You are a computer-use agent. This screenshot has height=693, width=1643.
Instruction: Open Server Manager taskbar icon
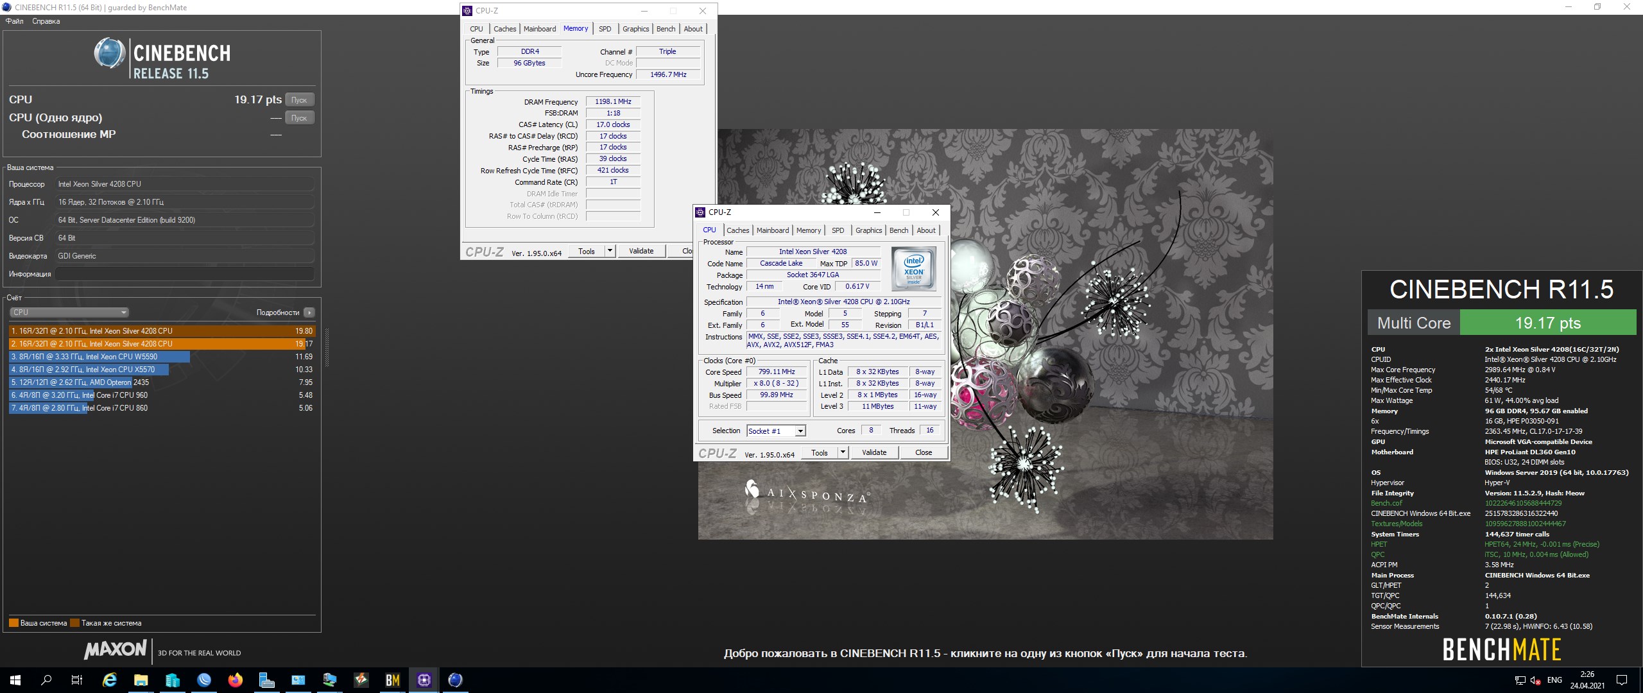173,680
